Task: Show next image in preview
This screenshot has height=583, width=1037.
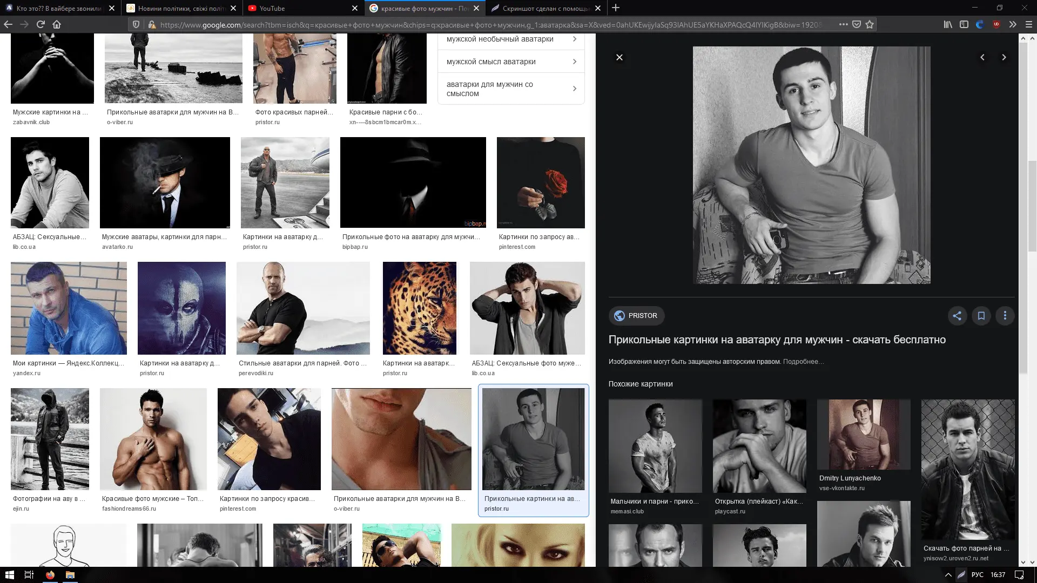Action: (x=1004, y=57)
